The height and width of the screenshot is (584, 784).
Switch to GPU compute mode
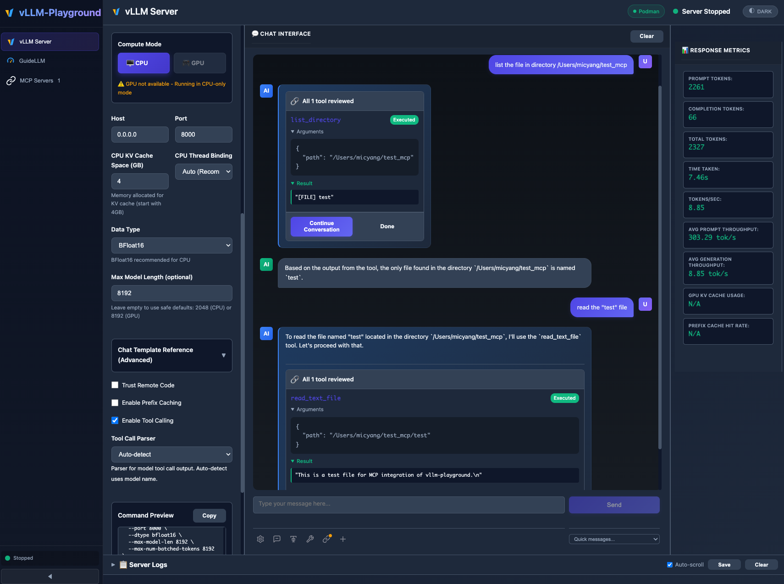click(199, 63)
